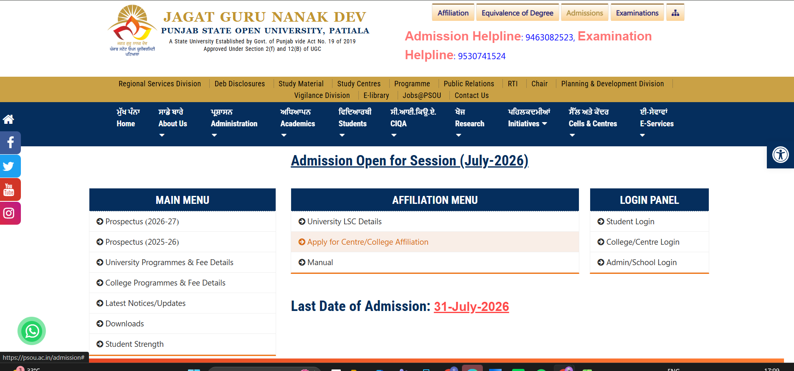The height and width of the screenshot is (371, 794).
Task: Click examination helpline number 9530741524
Action: pyautogui.click(x=482, y=56)
